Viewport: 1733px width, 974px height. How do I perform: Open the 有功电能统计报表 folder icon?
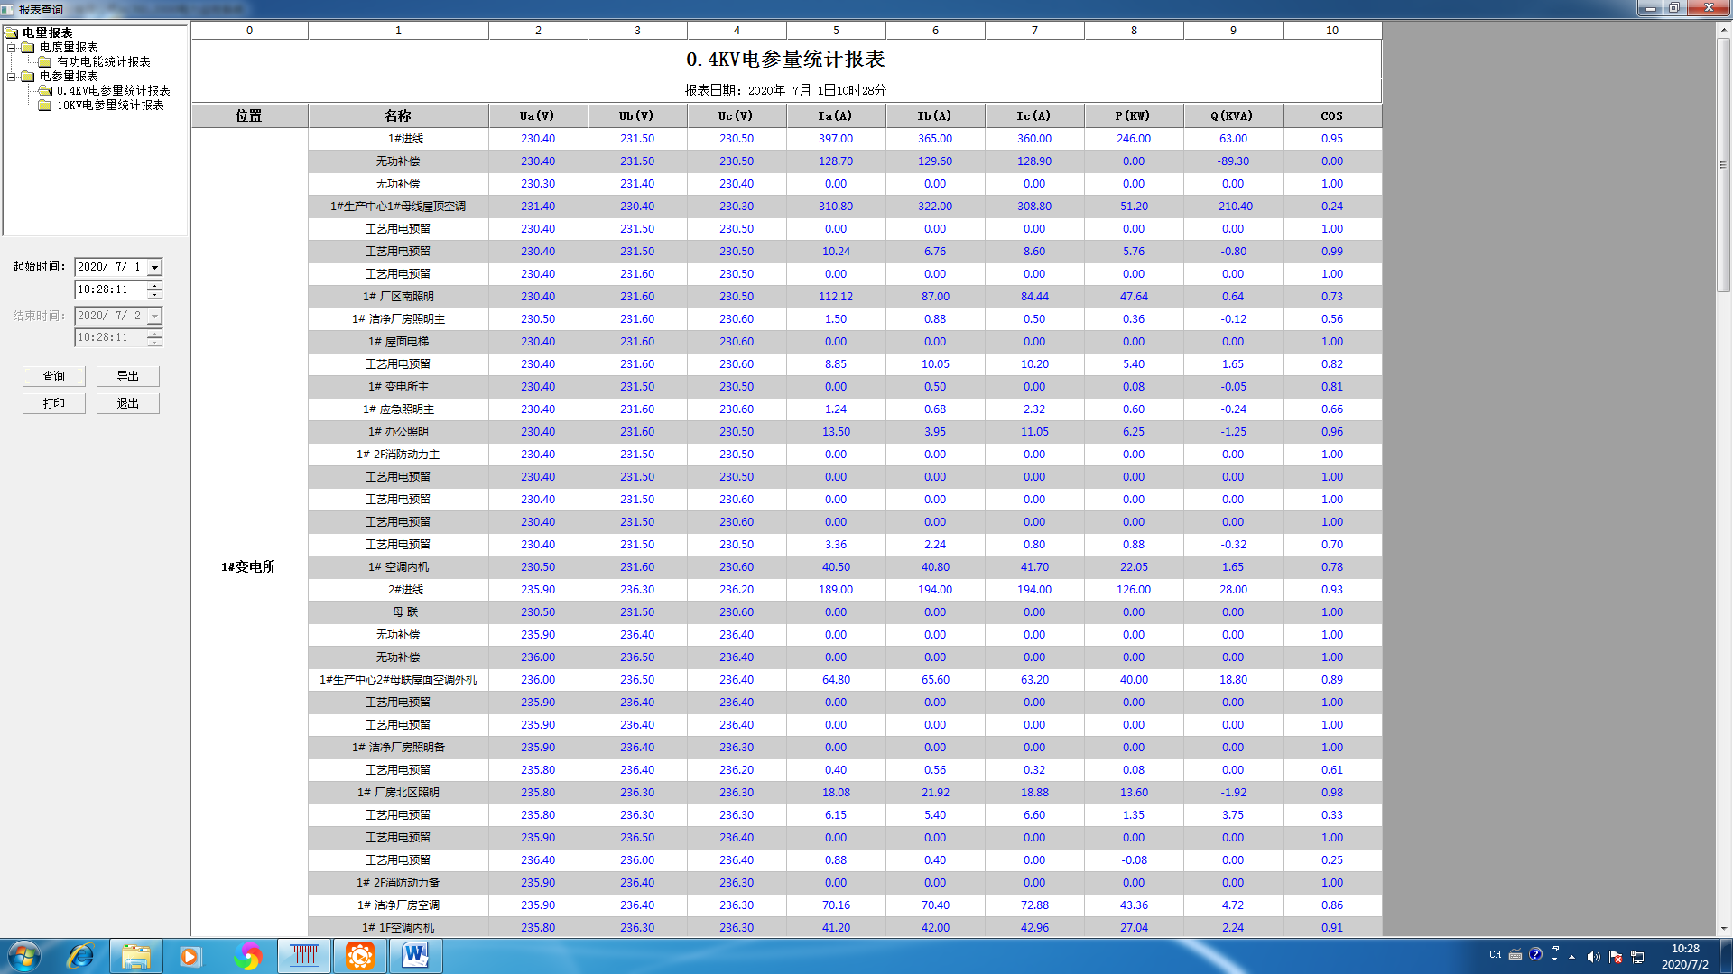pyautogui.click(x=44, y=63)
